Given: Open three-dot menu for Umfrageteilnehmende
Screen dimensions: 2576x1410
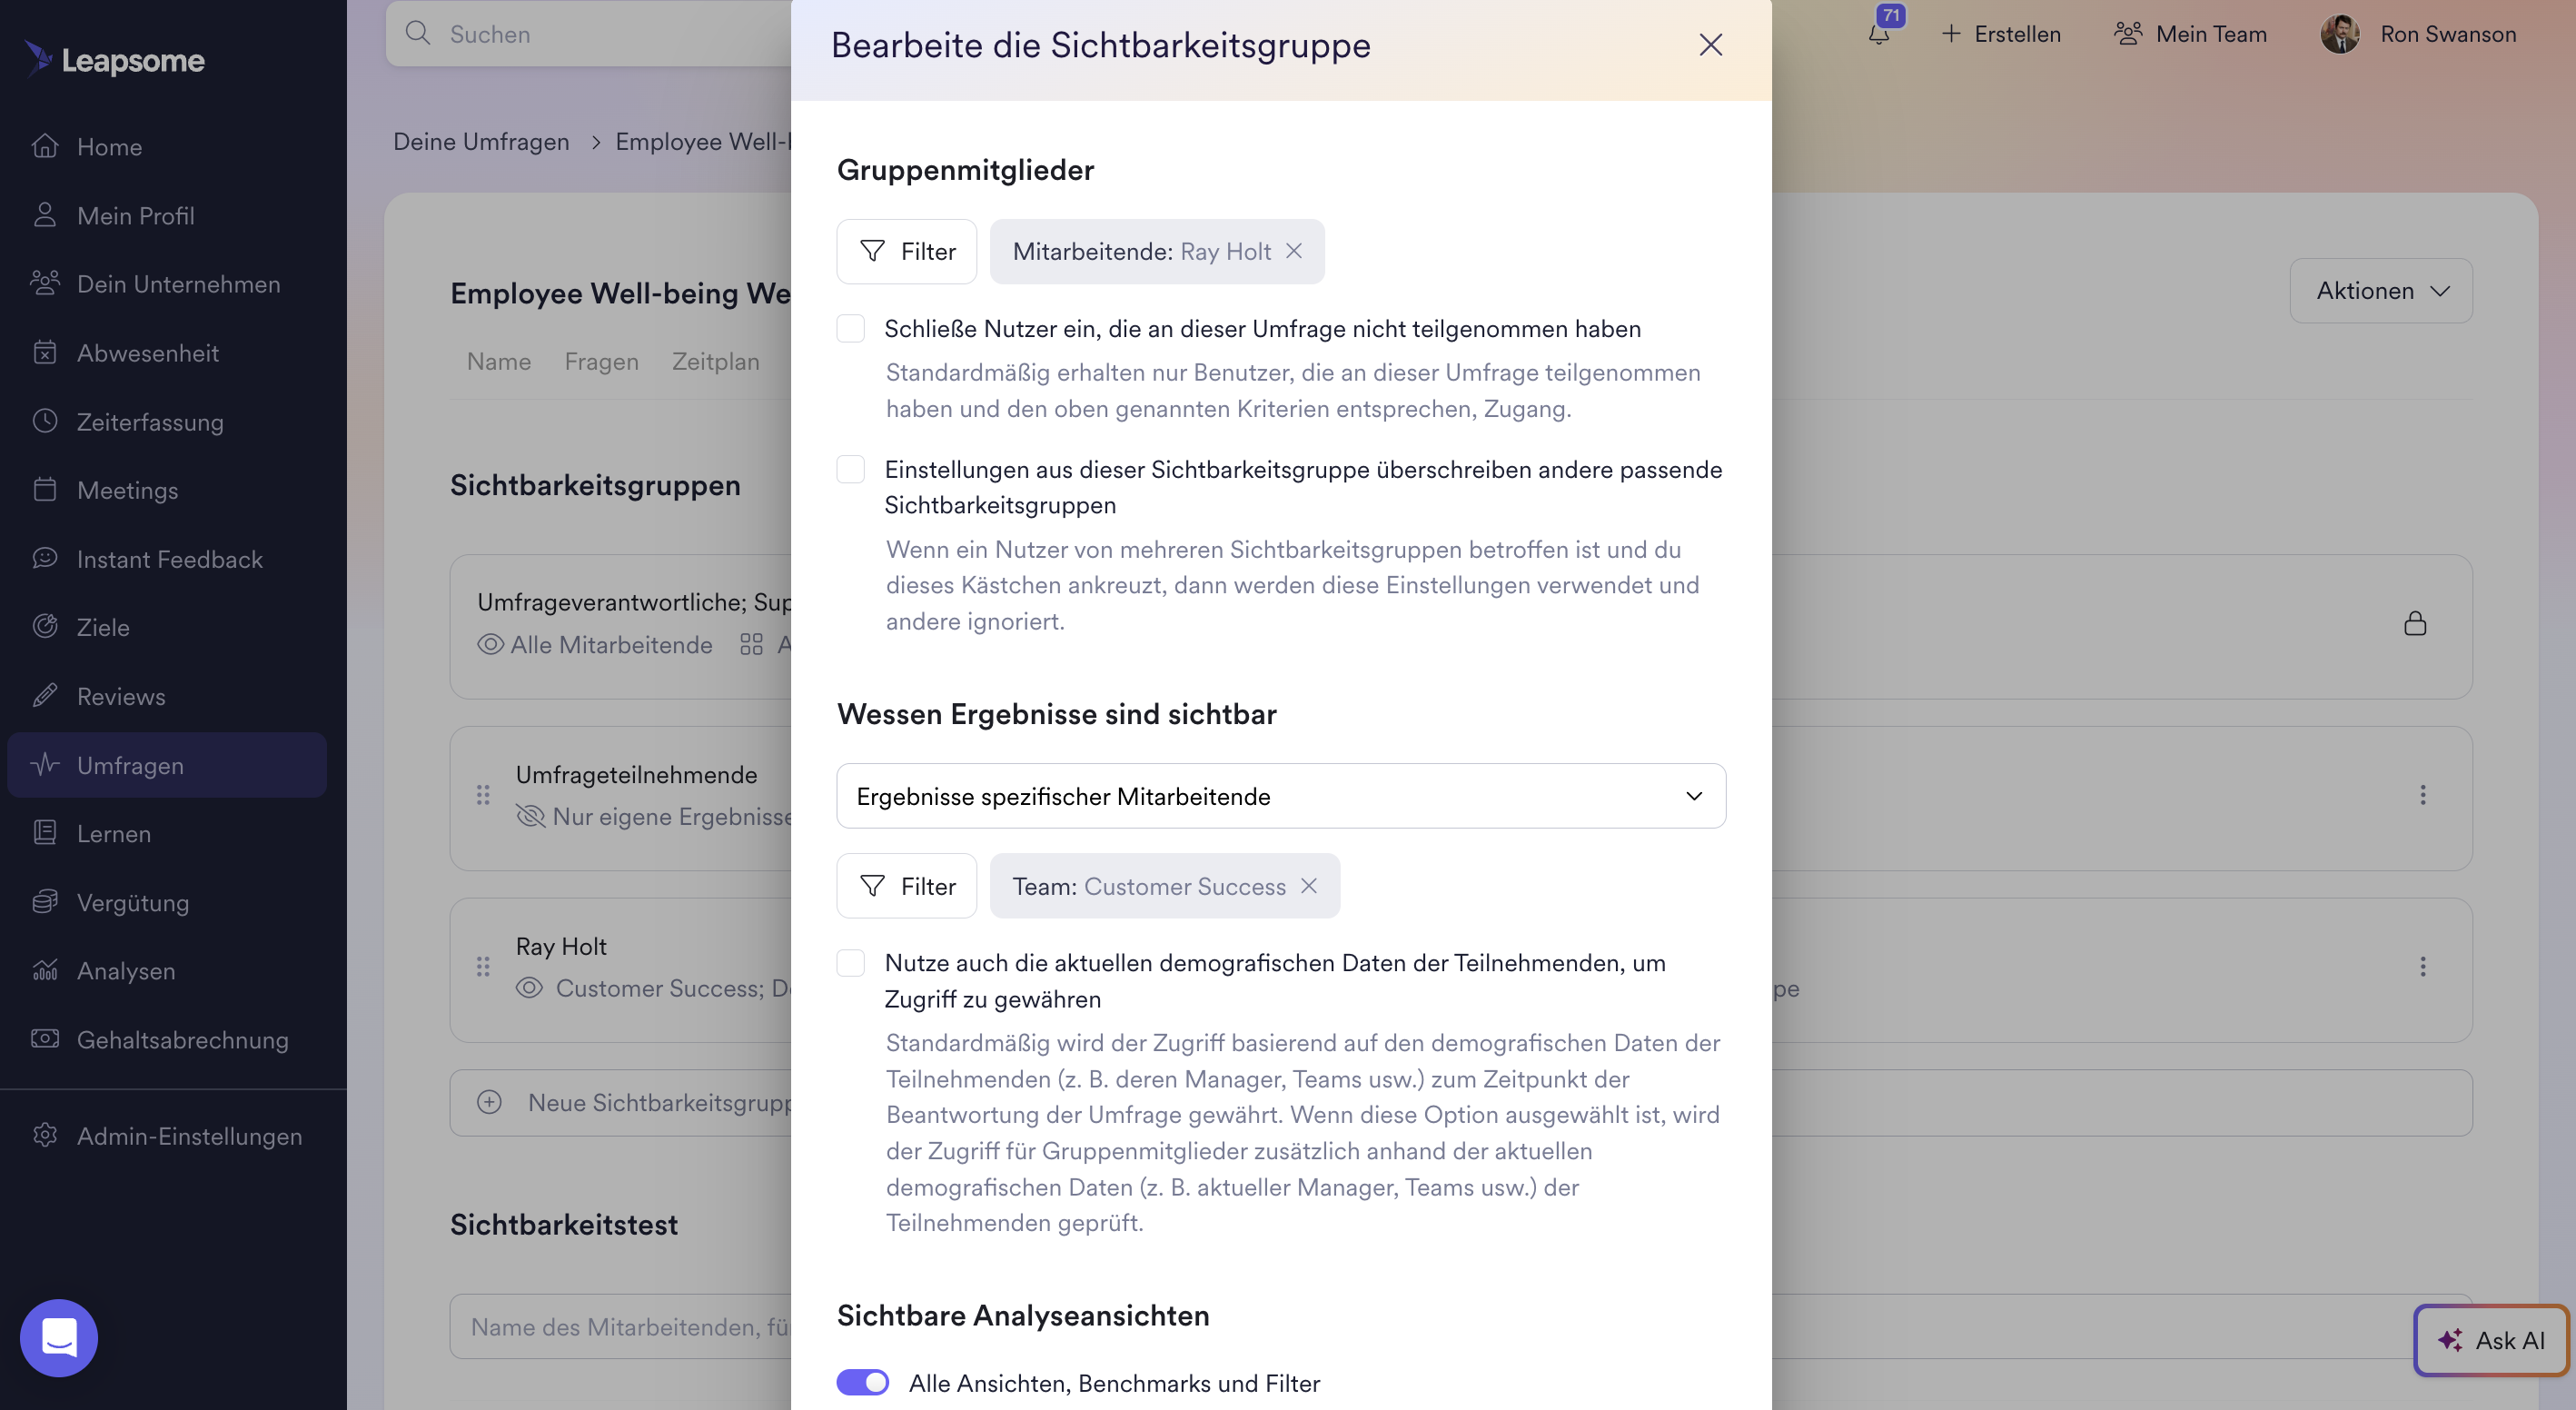Looking at the screenshot, I should pyautogui.click(x=2422, y=795).
